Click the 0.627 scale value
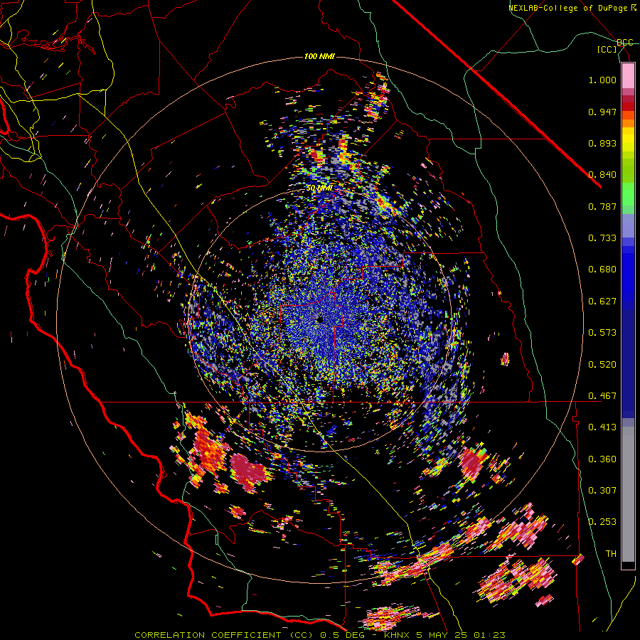 point(602,302)
